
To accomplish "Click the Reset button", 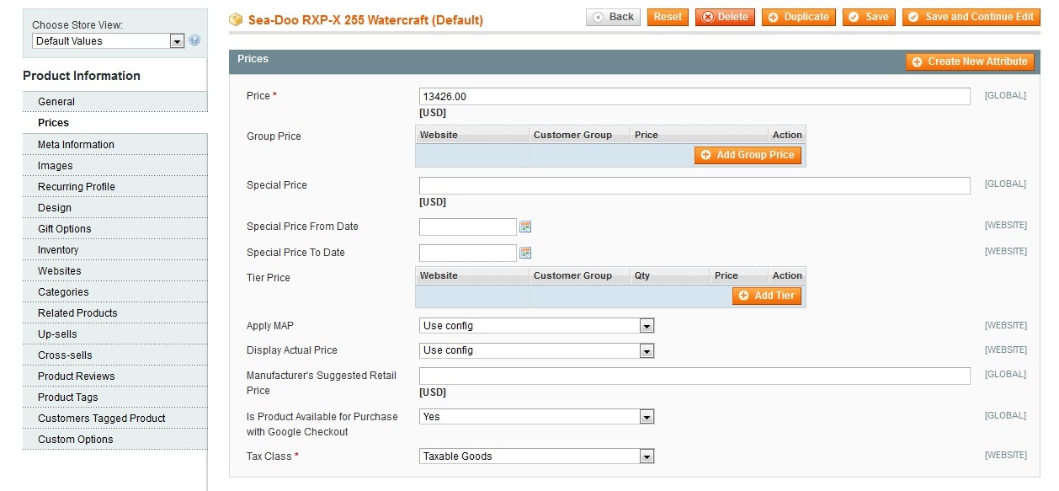I will [x=668, y=17].
